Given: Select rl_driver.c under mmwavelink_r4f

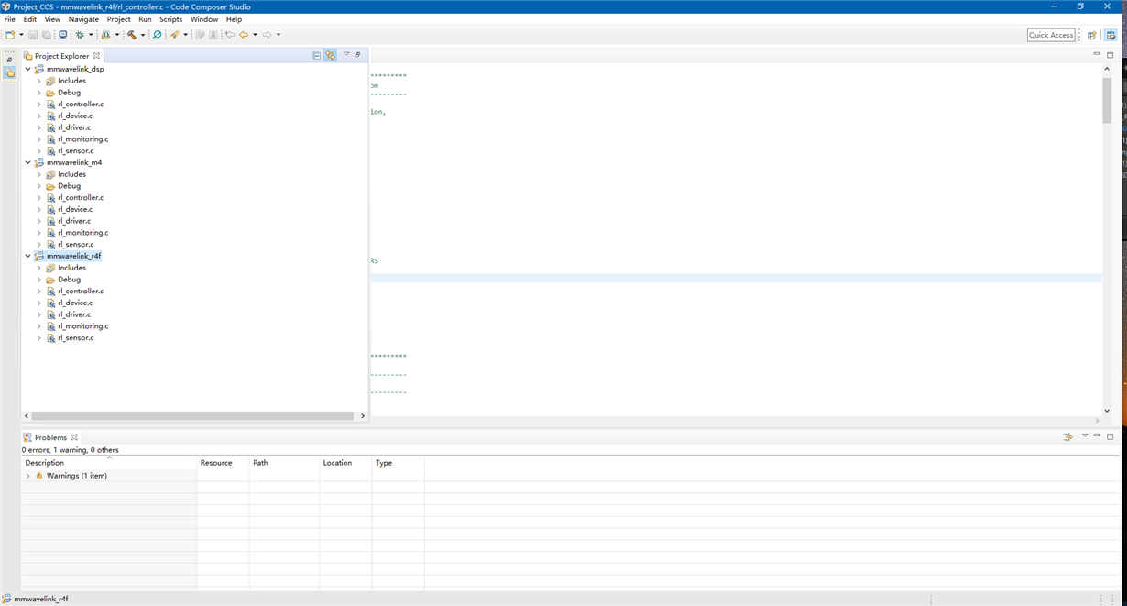Looking at the screenshot, I should (x=74, y=314).
